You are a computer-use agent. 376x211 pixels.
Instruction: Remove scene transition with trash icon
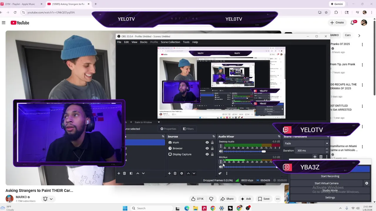point(321,157)
